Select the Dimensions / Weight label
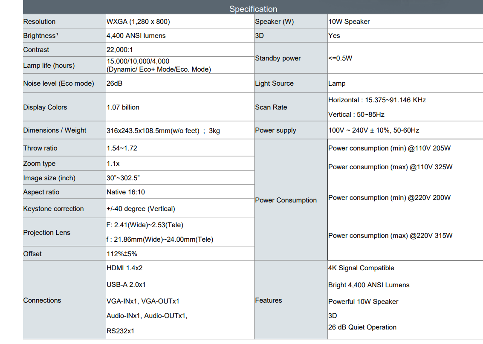This screenshot has height=344, width=483. click(55, 130)
